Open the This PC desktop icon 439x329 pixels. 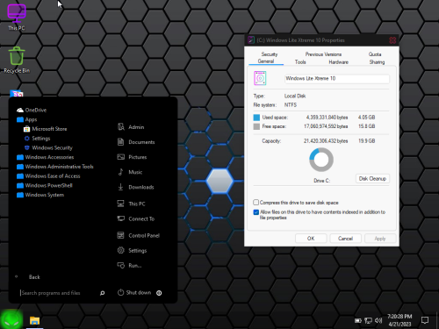(17, 18)
